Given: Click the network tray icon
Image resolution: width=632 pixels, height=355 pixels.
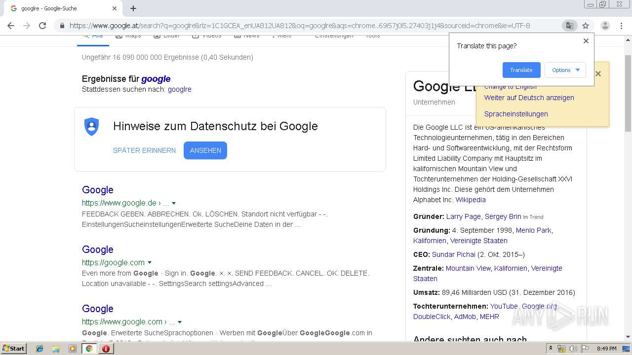Looking at the screenshot, I should coord(561,349).
